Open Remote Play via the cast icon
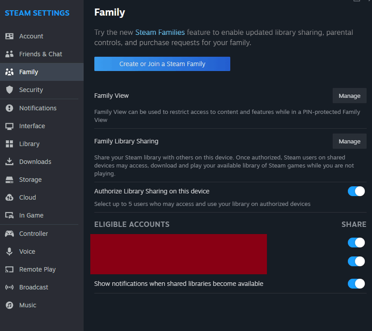 (9, 269)
